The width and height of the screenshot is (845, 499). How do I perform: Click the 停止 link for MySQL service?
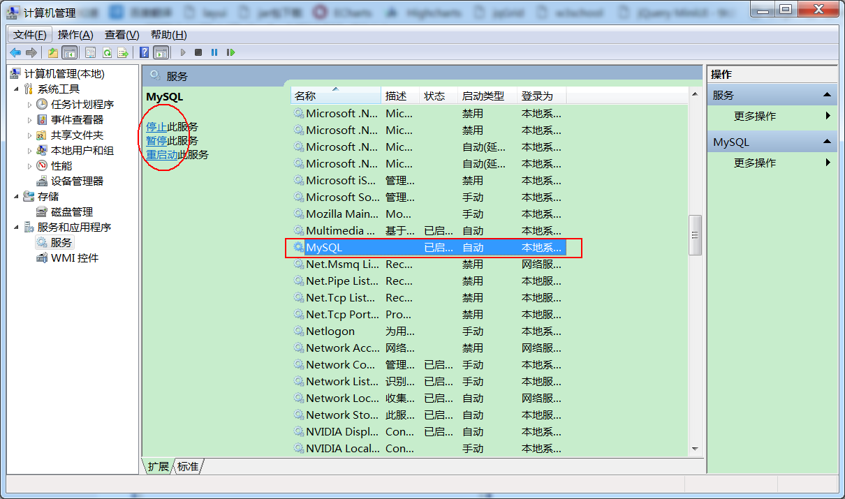point(156,127)
